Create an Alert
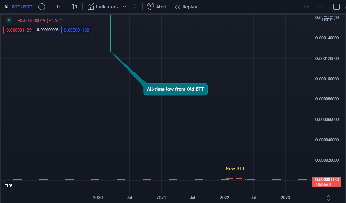346x203 pixels. click(157, 7)
